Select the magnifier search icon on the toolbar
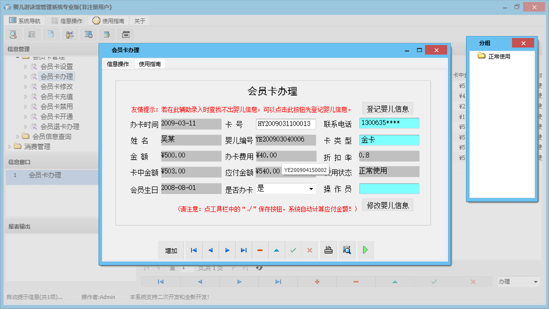Image resolution: width=549 pixels, height=309 pixels. [12, 34]
